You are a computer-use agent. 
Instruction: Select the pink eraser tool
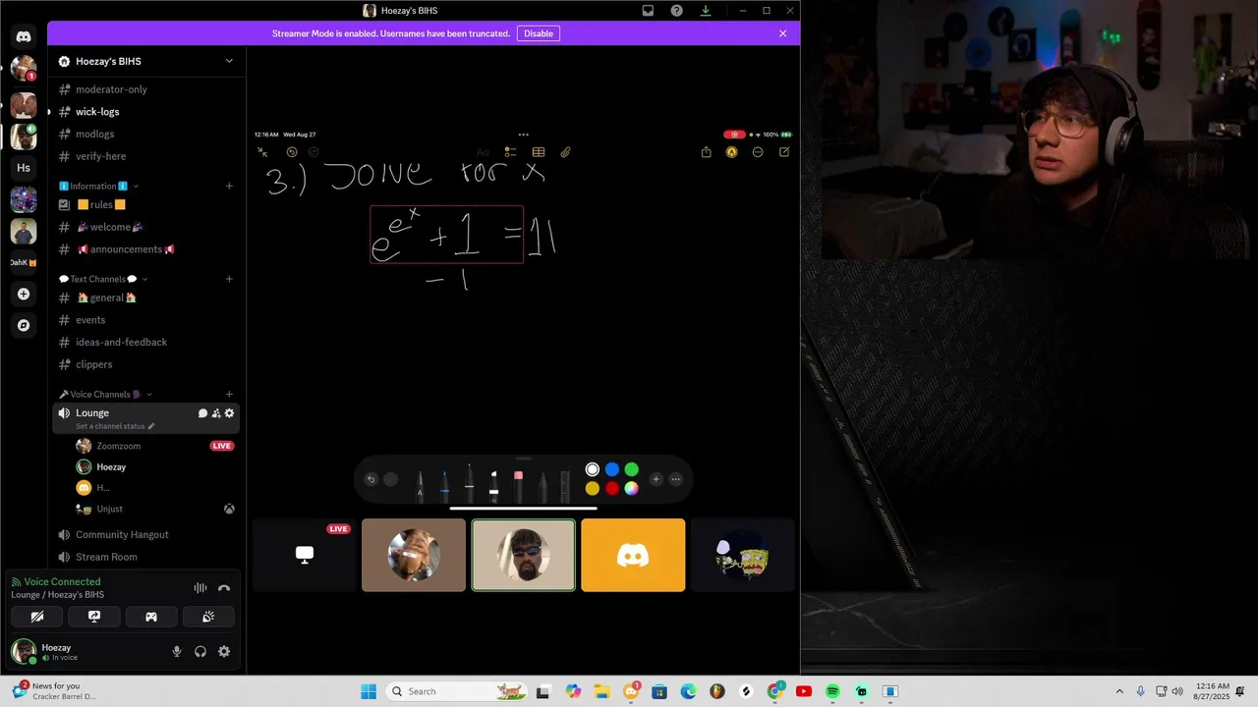tap(518, 485)
